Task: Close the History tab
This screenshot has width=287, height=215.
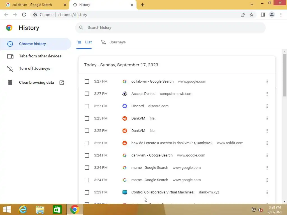Action: tap(132, 5)
